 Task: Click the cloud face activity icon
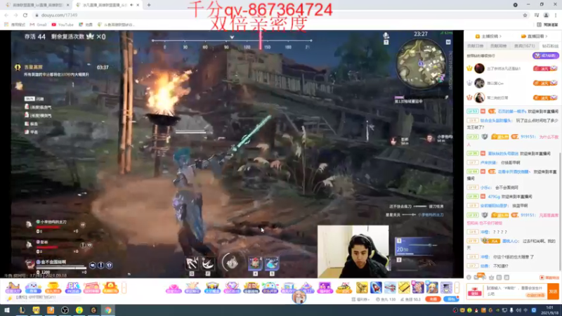[33, 288]
